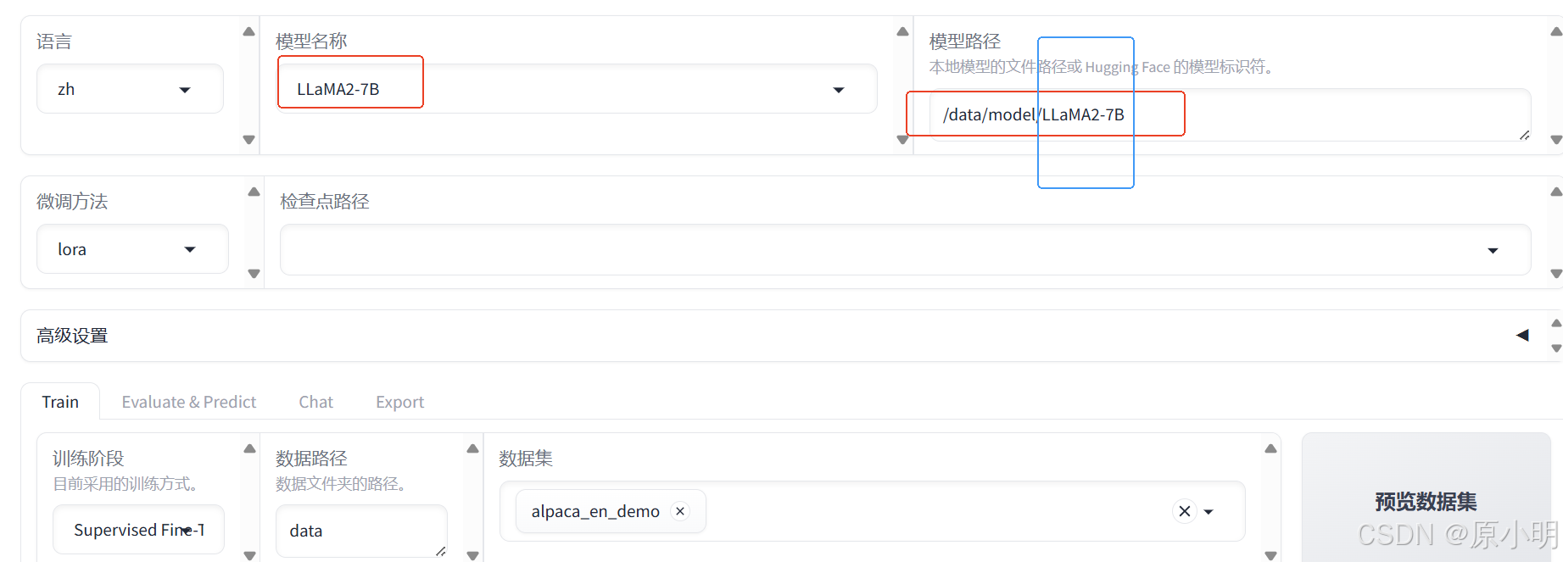This screenshot has height=562, width=1563.
Task: Clear all selections in 数据集 dropdown
Action: (1185, 511)
